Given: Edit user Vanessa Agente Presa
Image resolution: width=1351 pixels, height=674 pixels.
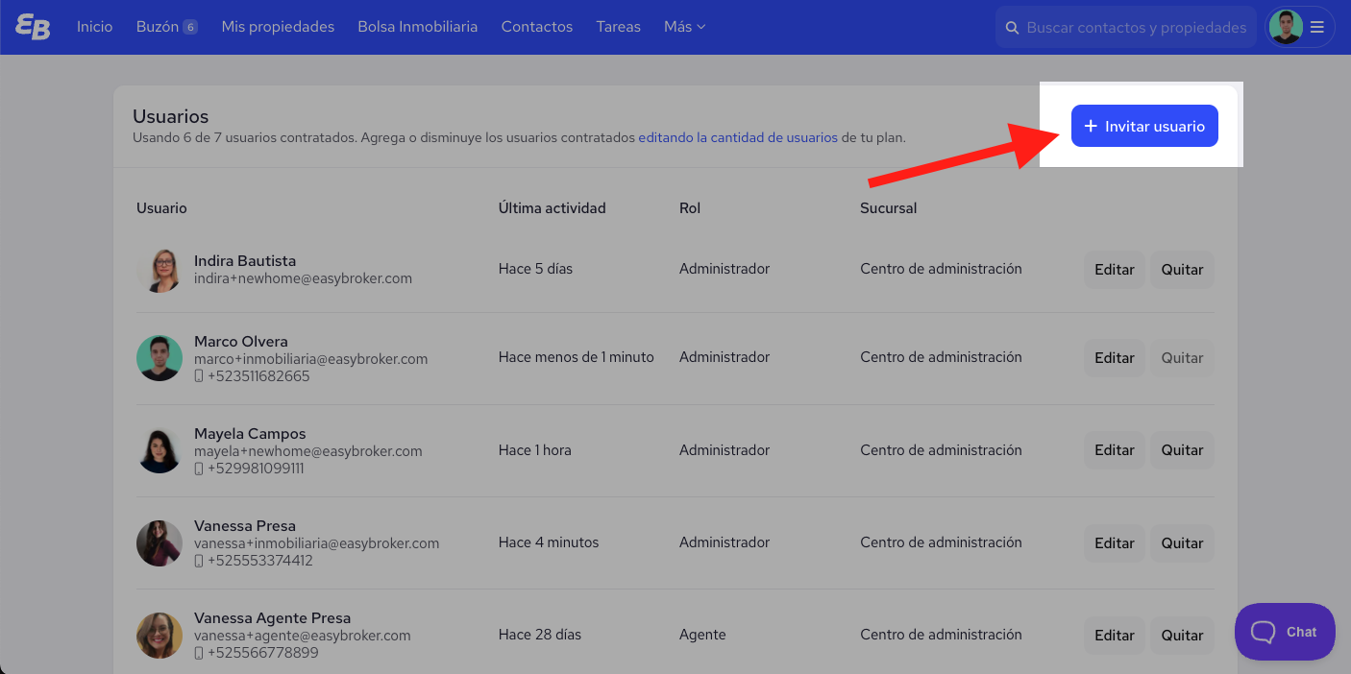Looking at the screenshot, I should pos(1115,636).
